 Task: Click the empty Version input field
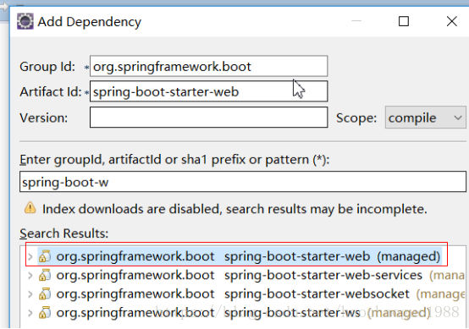209,118
